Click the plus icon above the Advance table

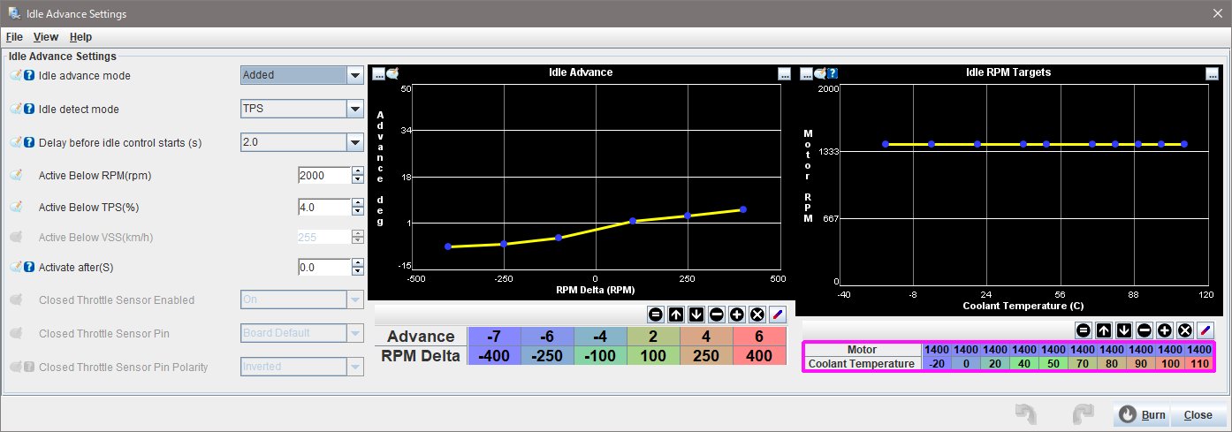[736, 314]
